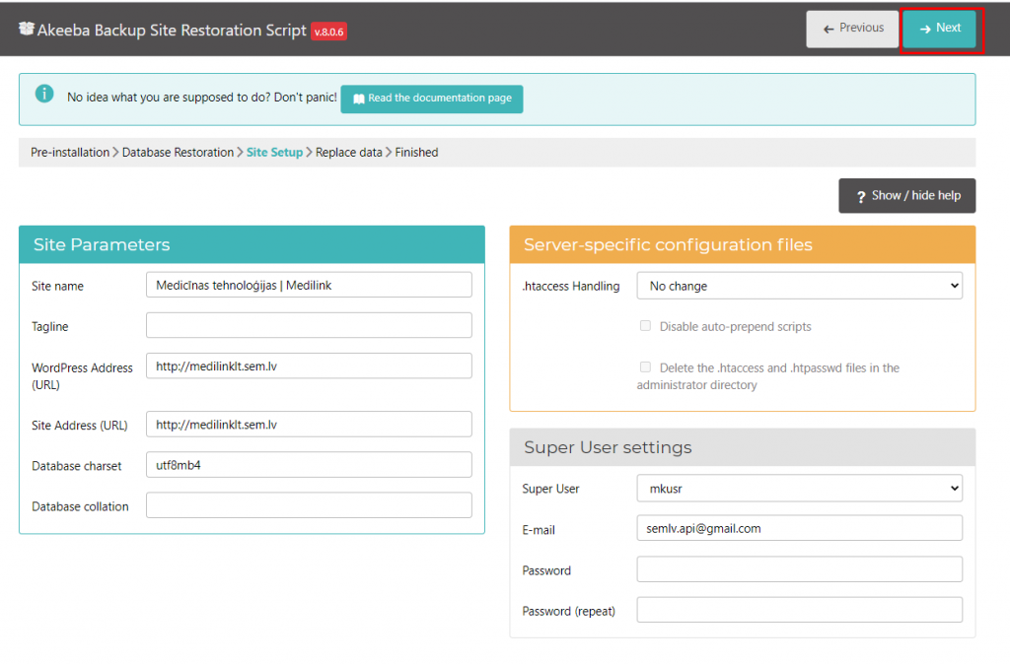1010x664 pixels.
Task: Go back with the Previous button
Action: click(852, 29)
